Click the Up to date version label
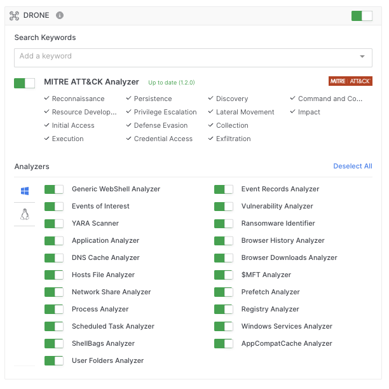 click(x=171, y=83)
